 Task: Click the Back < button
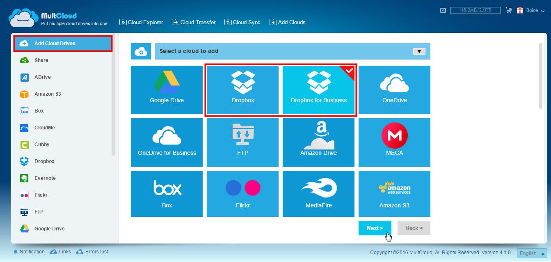414,228
